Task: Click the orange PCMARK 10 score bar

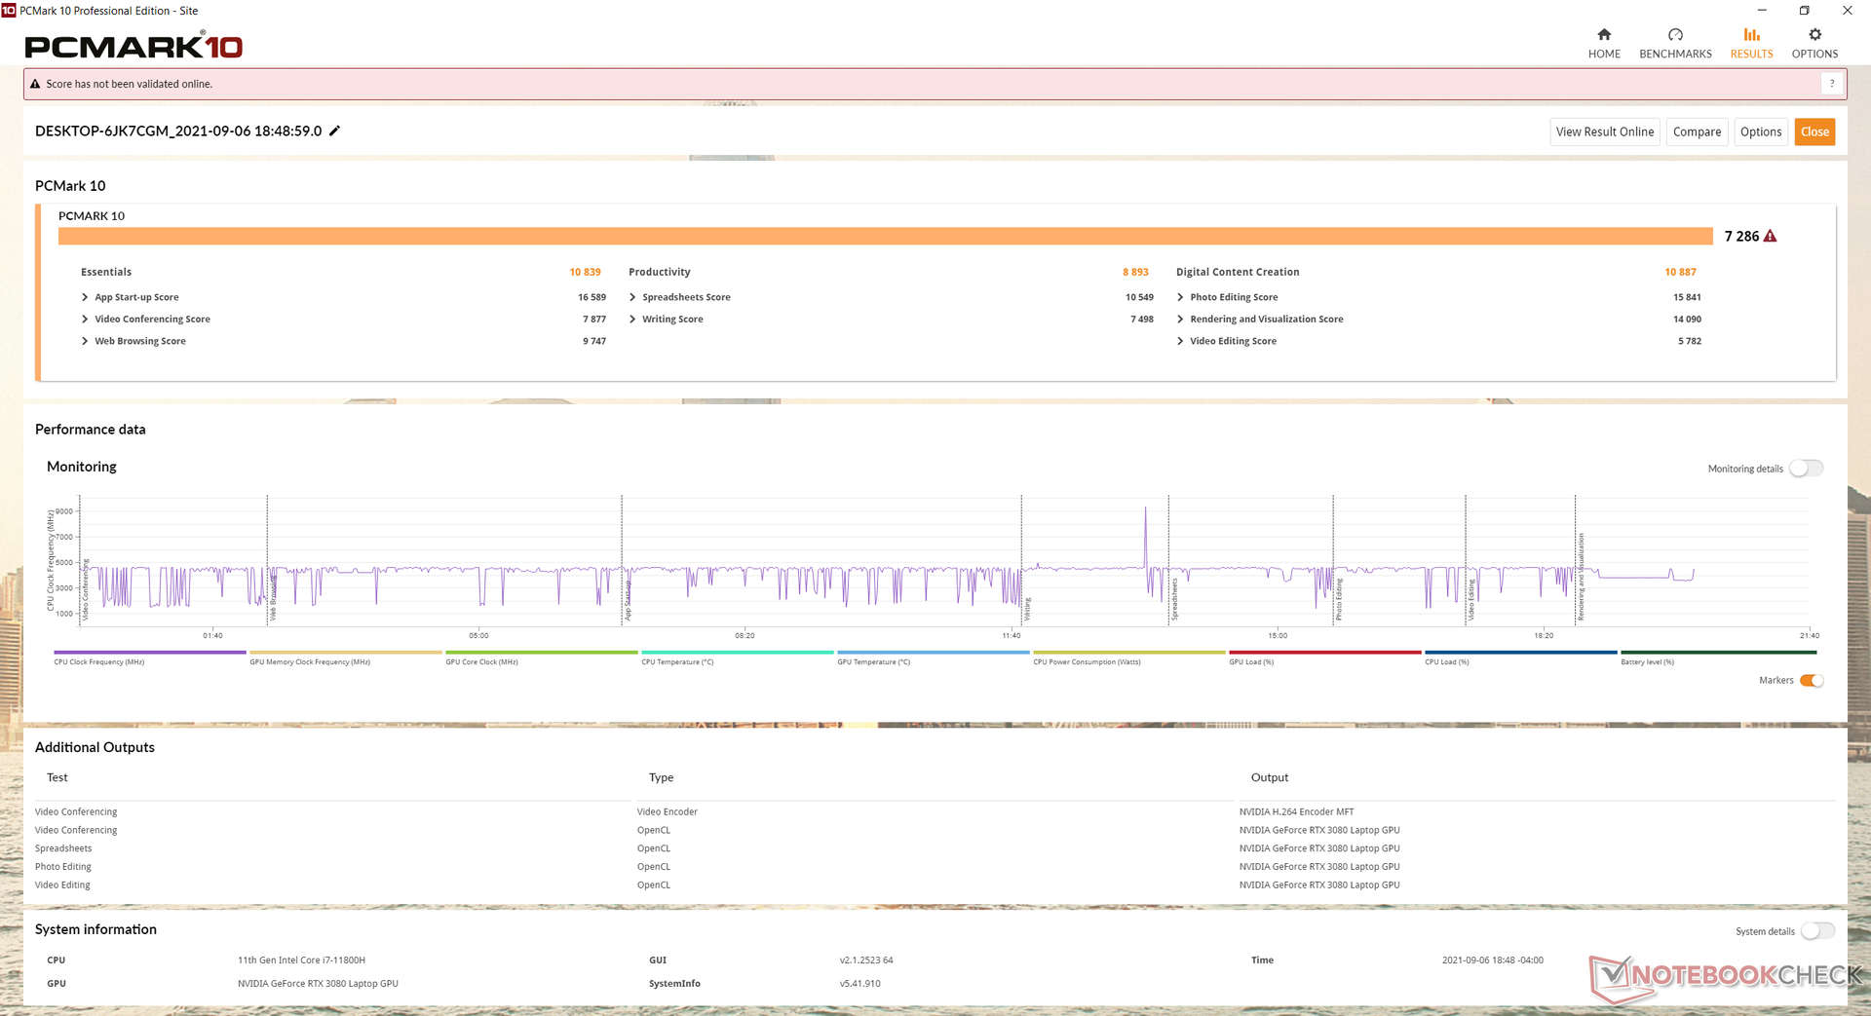Action: pyautogui.click(x=885, y=236)
